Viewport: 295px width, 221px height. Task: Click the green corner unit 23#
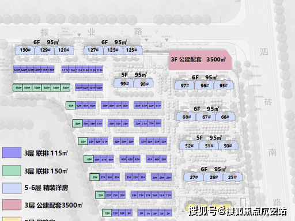(100, 195)
